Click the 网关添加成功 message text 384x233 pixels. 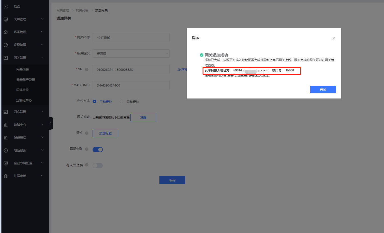point(216,55)
